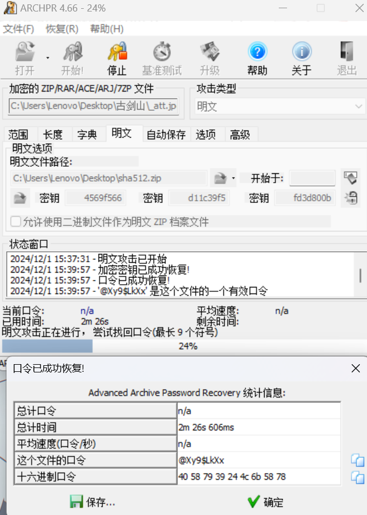Open the dropdown arrow beside plaintext browse icon
This screenshot has height=515, width=367.
[233, 178]
